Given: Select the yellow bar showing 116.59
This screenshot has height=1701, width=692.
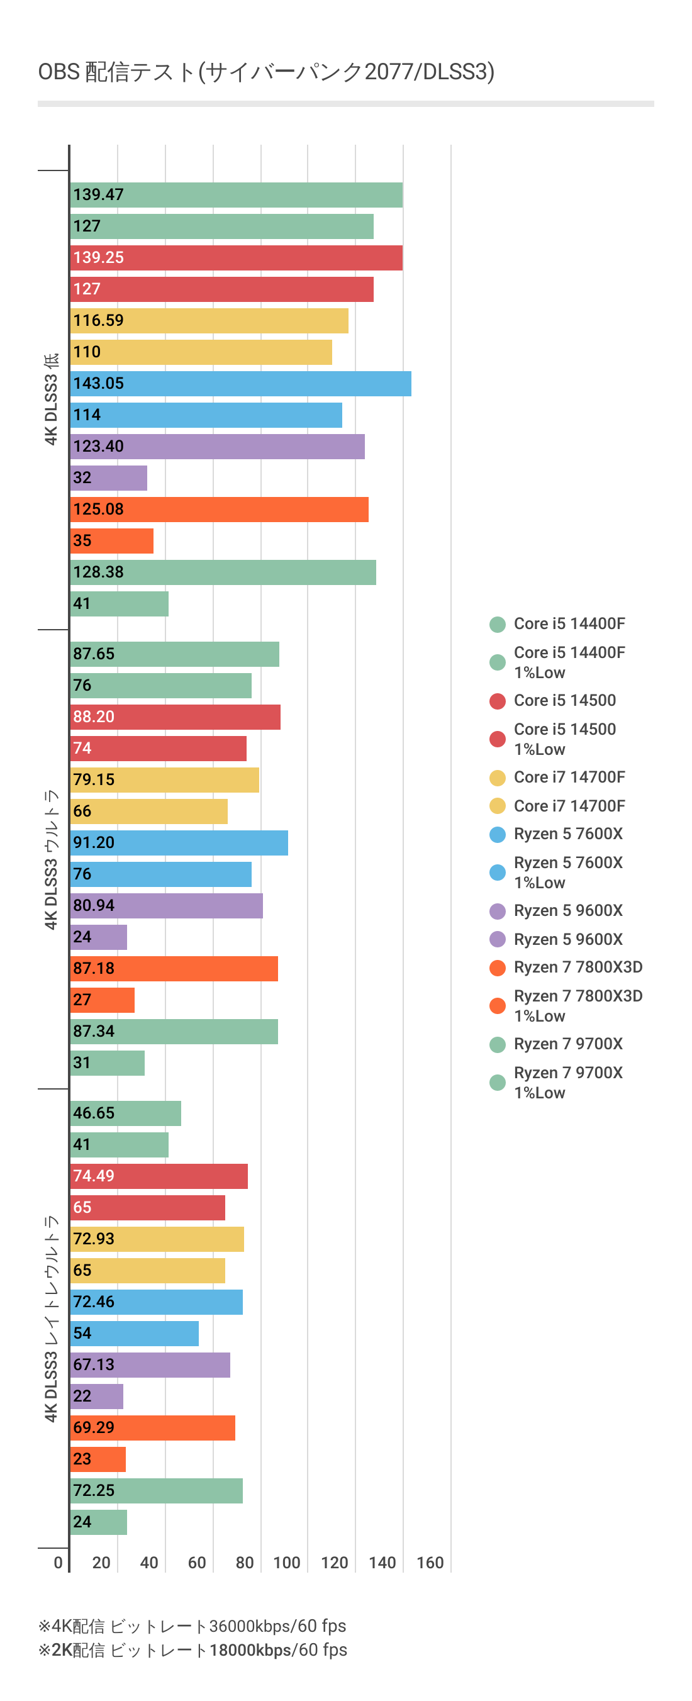Looking at the screenshot, I should 209,321.
